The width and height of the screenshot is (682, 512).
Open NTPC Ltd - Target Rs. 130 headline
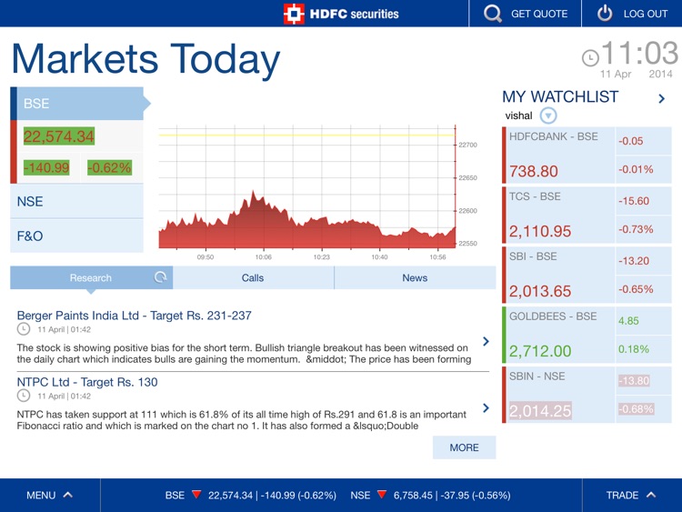point(87,382)
